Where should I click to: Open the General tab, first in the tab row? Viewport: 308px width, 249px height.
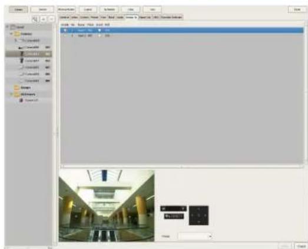point(64,17)
